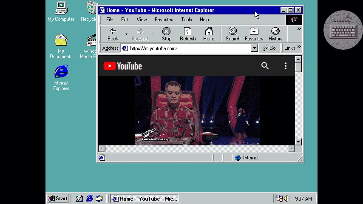Click the page icon beside the address
The height and width of the screenshot is (204, 363).
pyautogui.click(x=125, y=48)
